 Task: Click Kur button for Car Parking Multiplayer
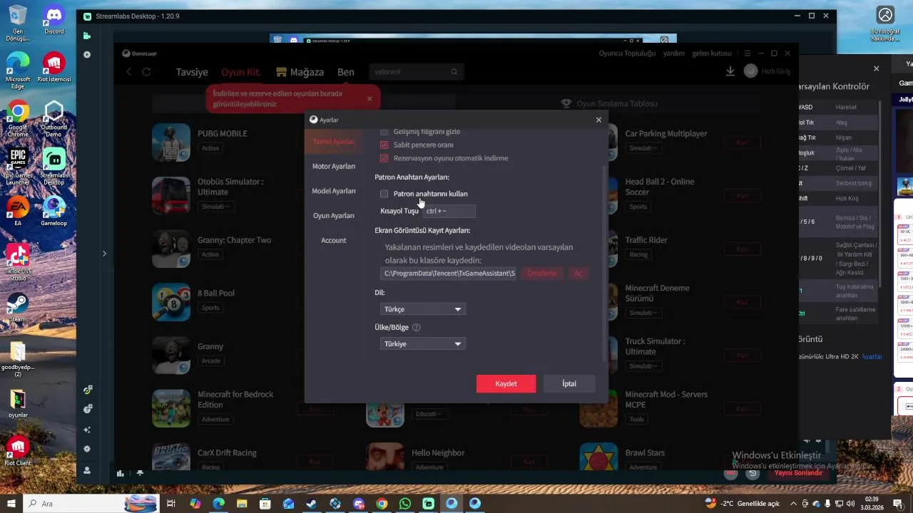click(x=742, y=142)
